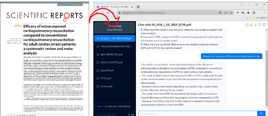Click the blue extension icon in toolbar
268x116 pixels.
(x=238, y=13)
